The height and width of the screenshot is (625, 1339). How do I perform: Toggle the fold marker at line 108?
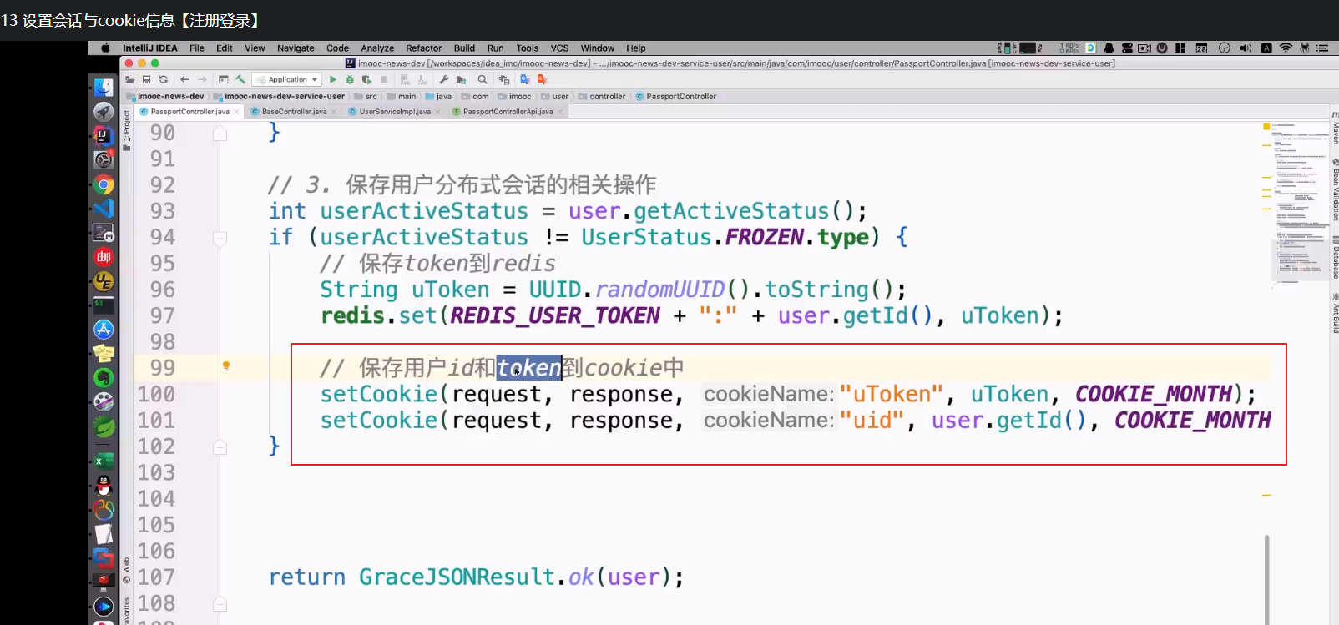(220, 604)
